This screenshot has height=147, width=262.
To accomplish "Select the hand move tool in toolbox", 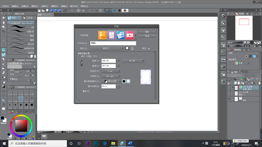I will coord(3,22).
